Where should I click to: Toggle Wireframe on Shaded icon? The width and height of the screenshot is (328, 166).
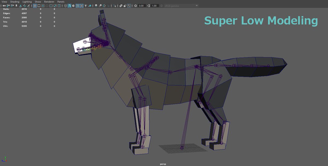click(77, 6)
